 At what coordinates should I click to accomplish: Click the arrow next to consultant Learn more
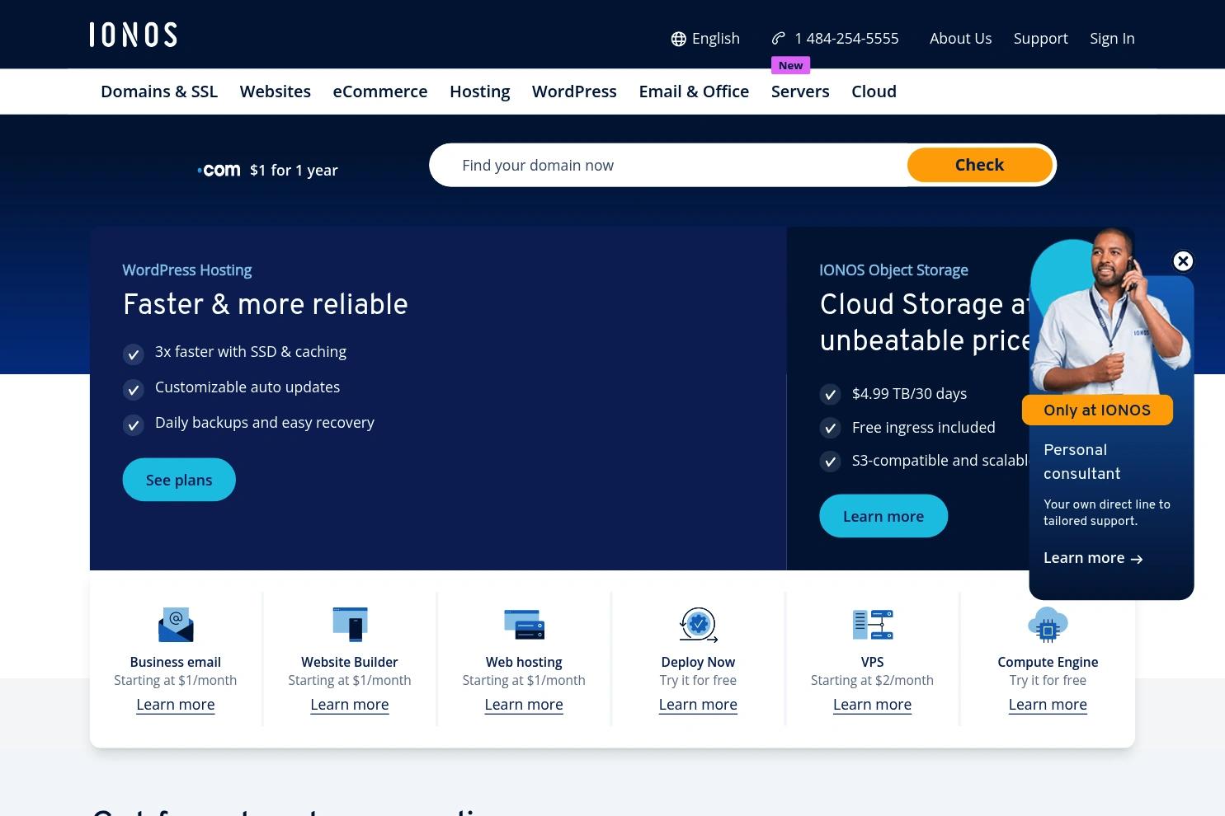tap(1137, 559)
